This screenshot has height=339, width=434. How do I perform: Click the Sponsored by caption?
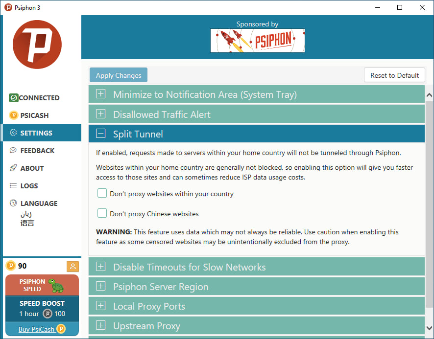point(257,24)
